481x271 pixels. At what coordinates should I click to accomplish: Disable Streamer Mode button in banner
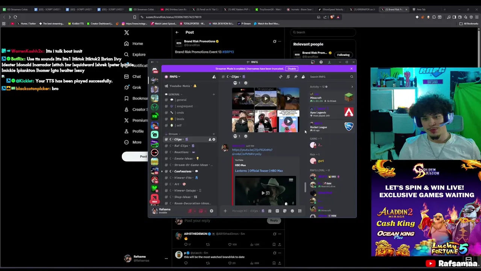pyautogui.click(x=292, y=69)
